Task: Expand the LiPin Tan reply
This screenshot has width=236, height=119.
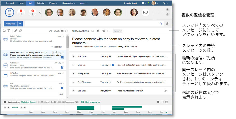Action: point(73,65)
